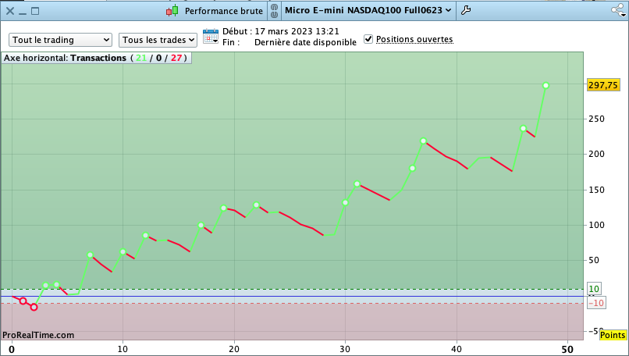629x356 pixels.
Task: Click the equity marker at transaction 31
Action: tap(357, 183)
